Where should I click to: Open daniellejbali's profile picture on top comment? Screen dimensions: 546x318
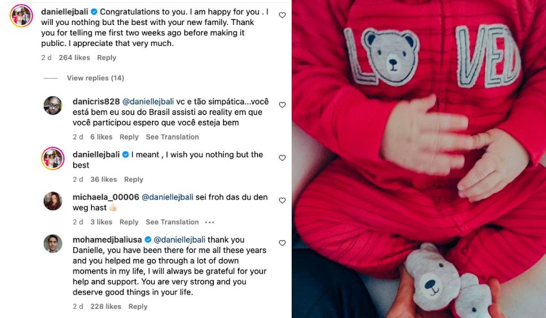(21, 15)
